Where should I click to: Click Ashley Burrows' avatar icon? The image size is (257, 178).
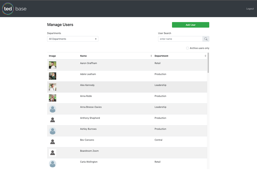(x=52, y=131)
